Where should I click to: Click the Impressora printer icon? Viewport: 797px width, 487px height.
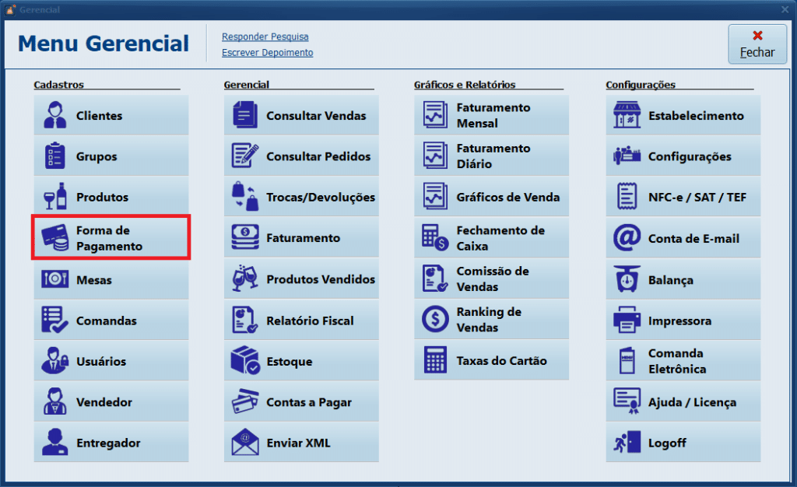tap(627, 321)
